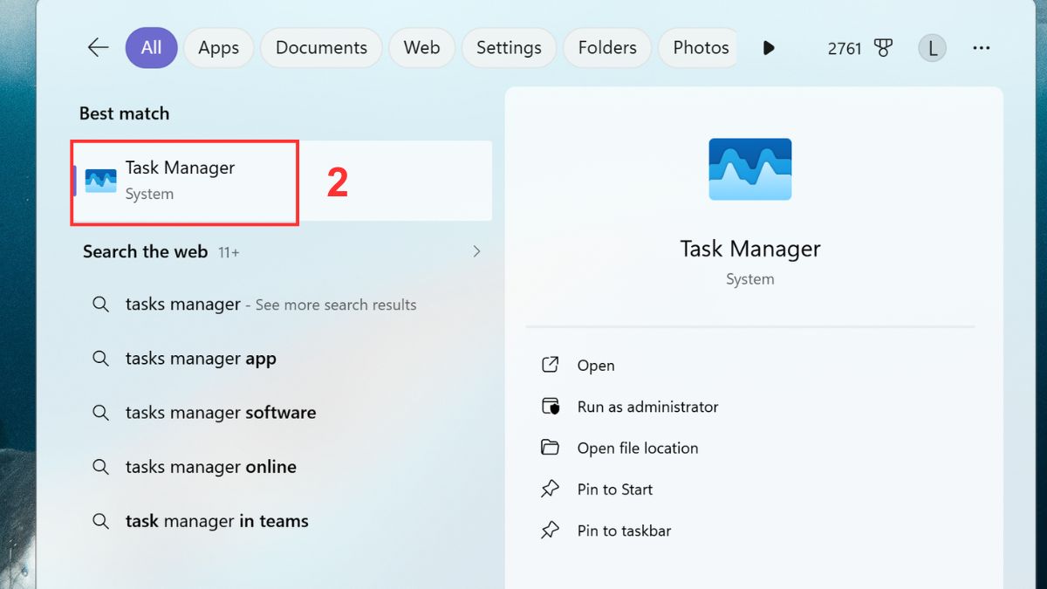Screen dimensions: 1047x589
Task: Click large Task Manager icon in preview
Action: pyautogui.click(x=750, y=169)
